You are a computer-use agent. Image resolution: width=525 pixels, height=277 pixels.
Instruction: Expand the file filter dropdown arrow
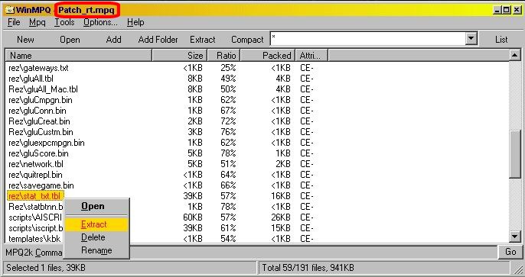(x=471, y=38)
